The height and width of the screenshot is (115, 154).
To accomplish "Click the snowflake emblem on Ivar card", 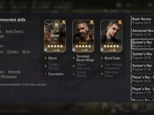I will [x=102, y=50].
